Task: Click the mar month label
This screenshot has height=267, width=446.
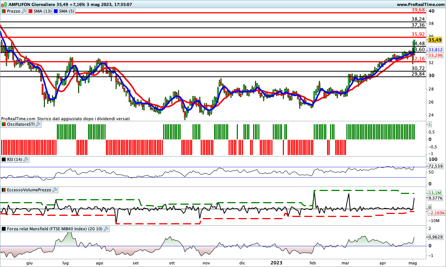Action: [x=346, y=263]
